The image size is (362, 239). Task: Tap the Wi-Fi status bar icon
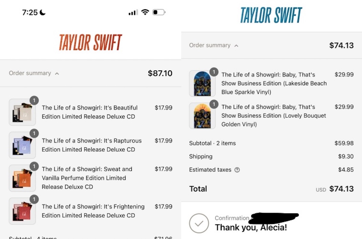[x=145, y=12]
